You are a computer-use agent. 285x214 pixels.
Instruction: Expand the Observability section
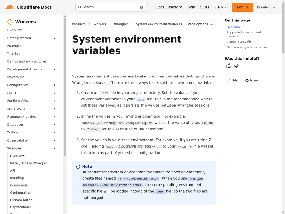click(54, 140)
